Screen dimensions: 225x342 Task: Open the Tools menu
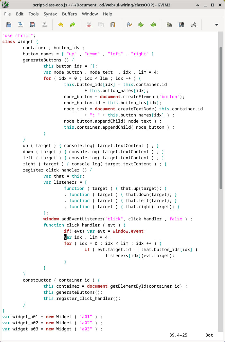coord(33,14)
